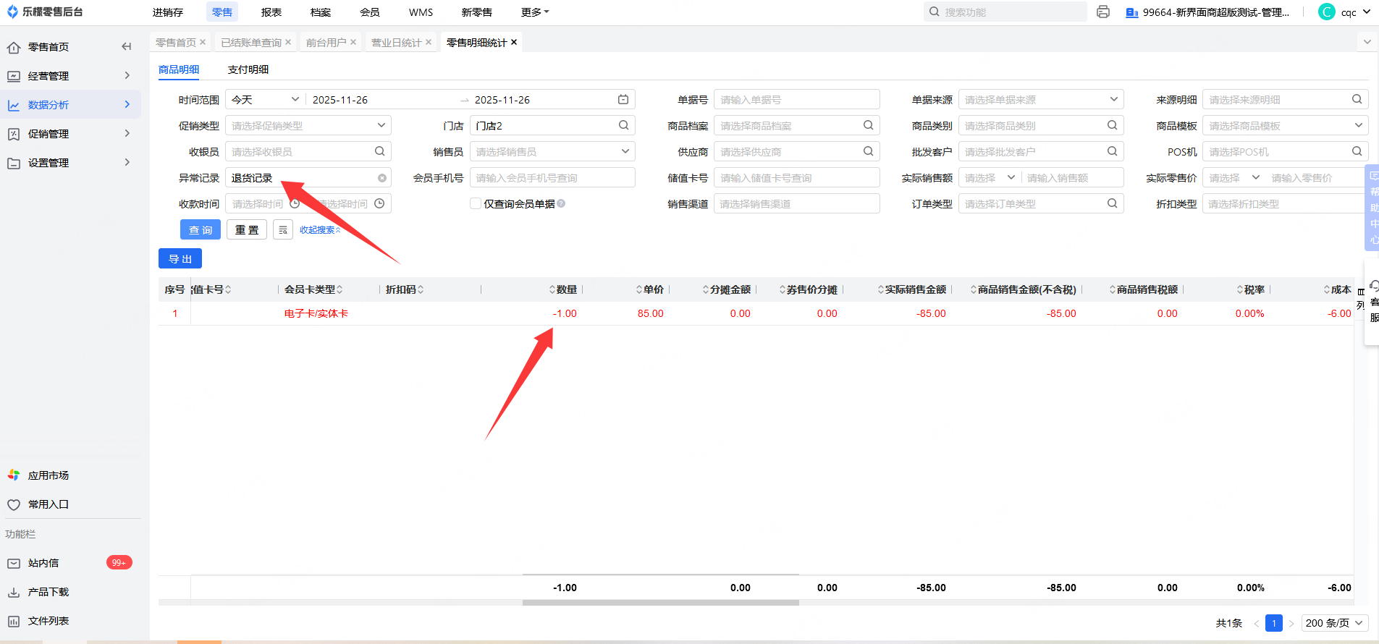This screenshot has width=1379, height=644.
Task: Open 产品下载 in the sidebar
Action: pos(48,592)
